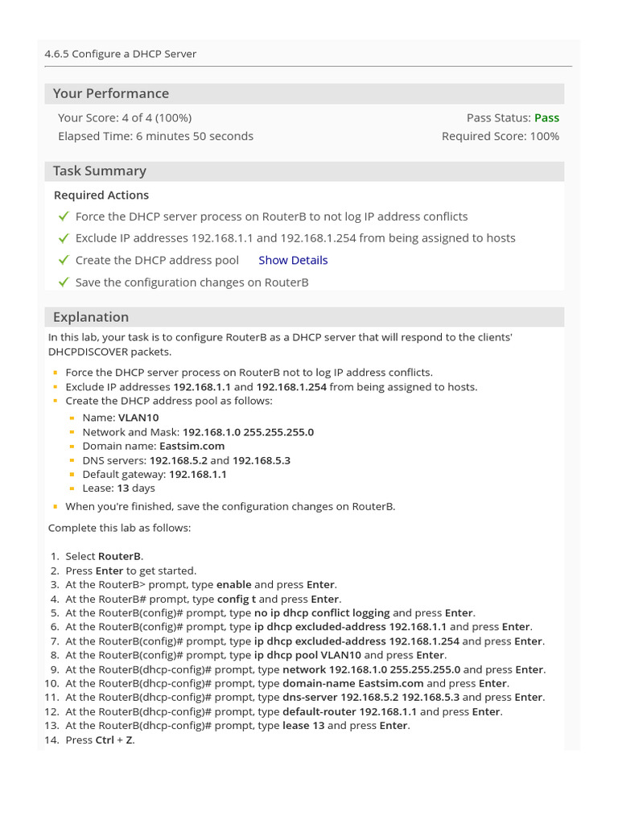Viewport: 618px width, 824px height.
Task: Click step 5, the no ip dhcp conflict logging command
Action: point(322,612)
